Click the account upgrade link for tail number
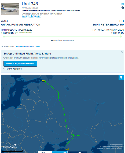The image size is (125, 153). click(x=51, y=10)
